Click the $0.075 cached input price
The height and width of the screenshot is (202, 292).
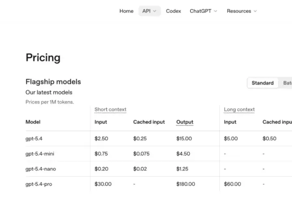click(x=142, y=154)
